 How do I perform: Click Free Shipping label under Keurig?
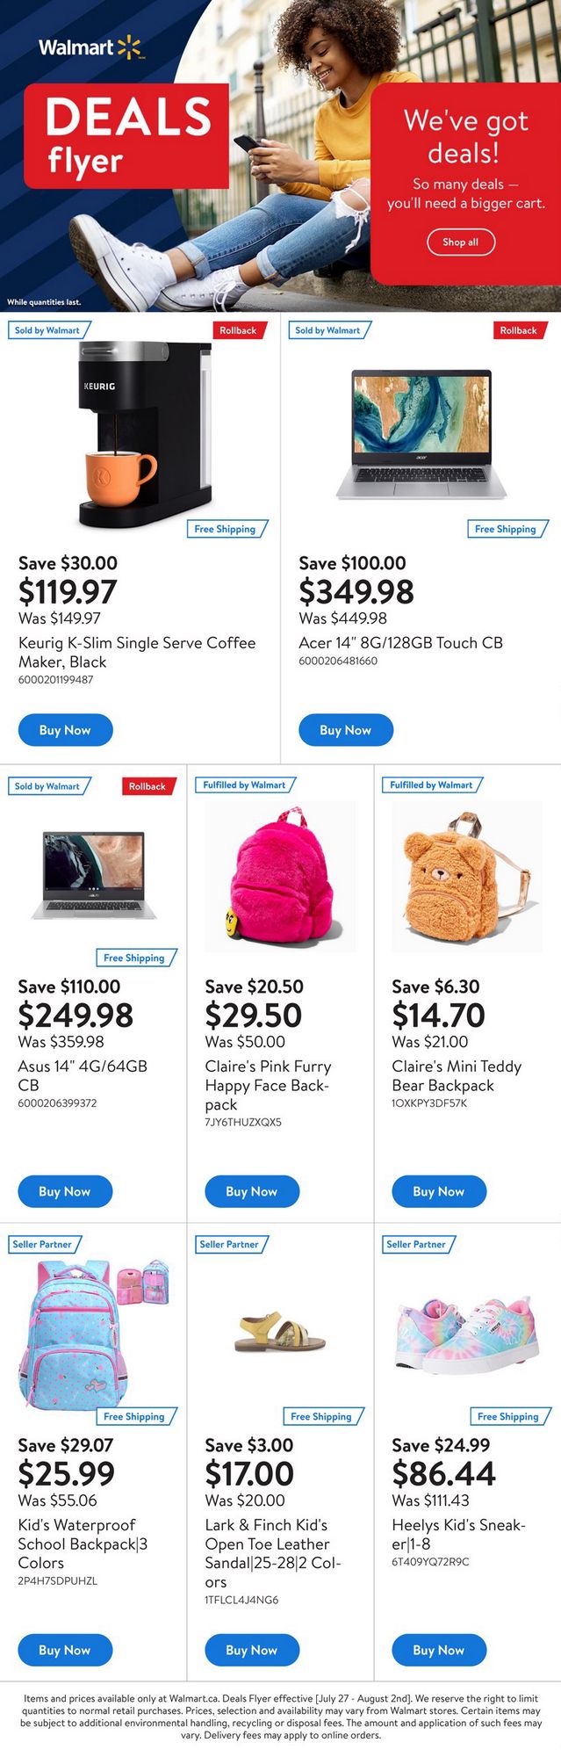225,529
